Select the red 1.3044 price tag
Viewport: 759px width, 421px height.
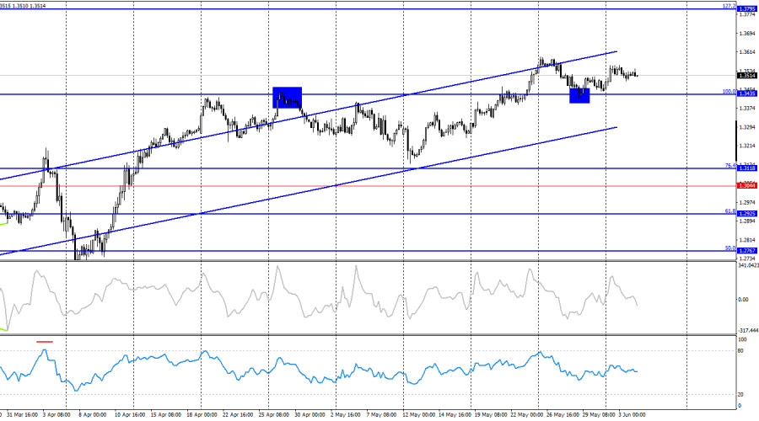point(747,186)
